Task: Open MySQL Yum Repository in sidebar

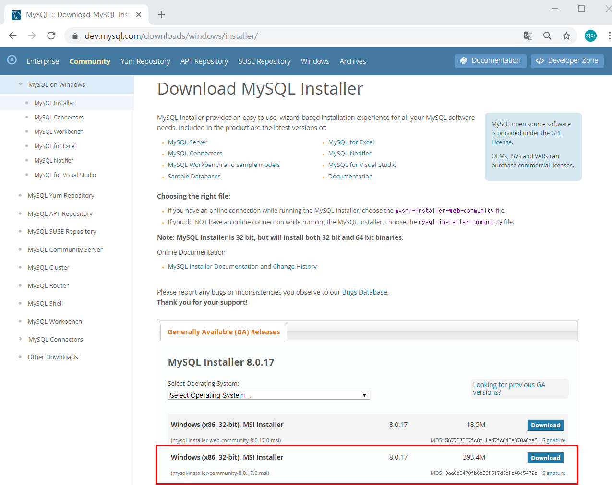Action: coord(61,196)
